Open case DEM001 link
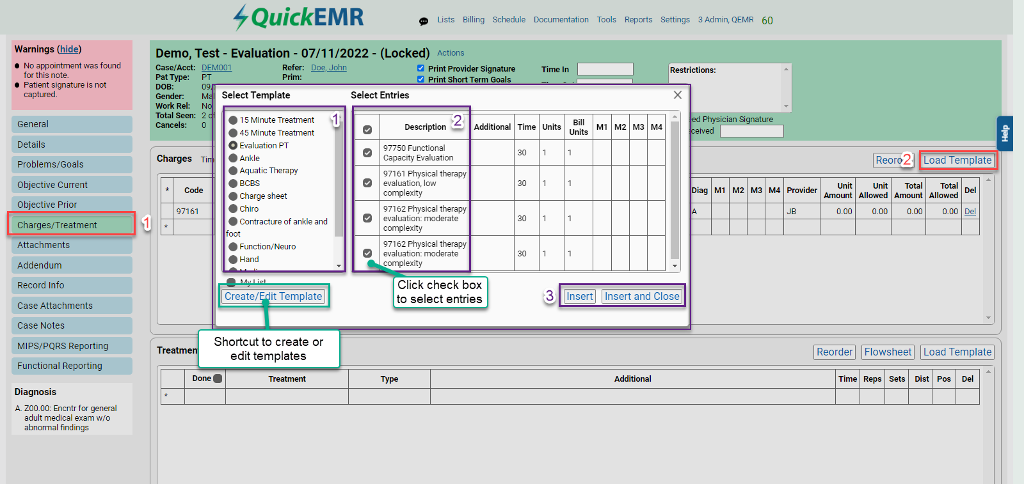This screenshot has height=484, width=1024. (x=217, y=68)
